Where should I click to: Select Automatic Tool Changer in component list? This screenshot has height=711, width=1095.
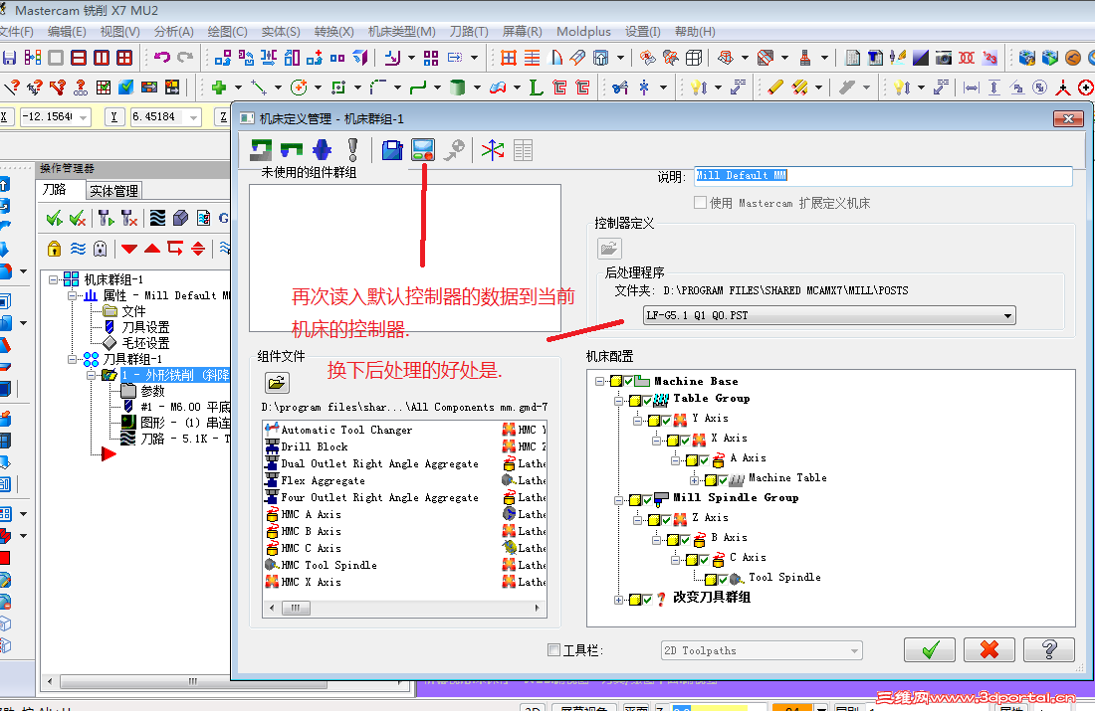[346, 430]
